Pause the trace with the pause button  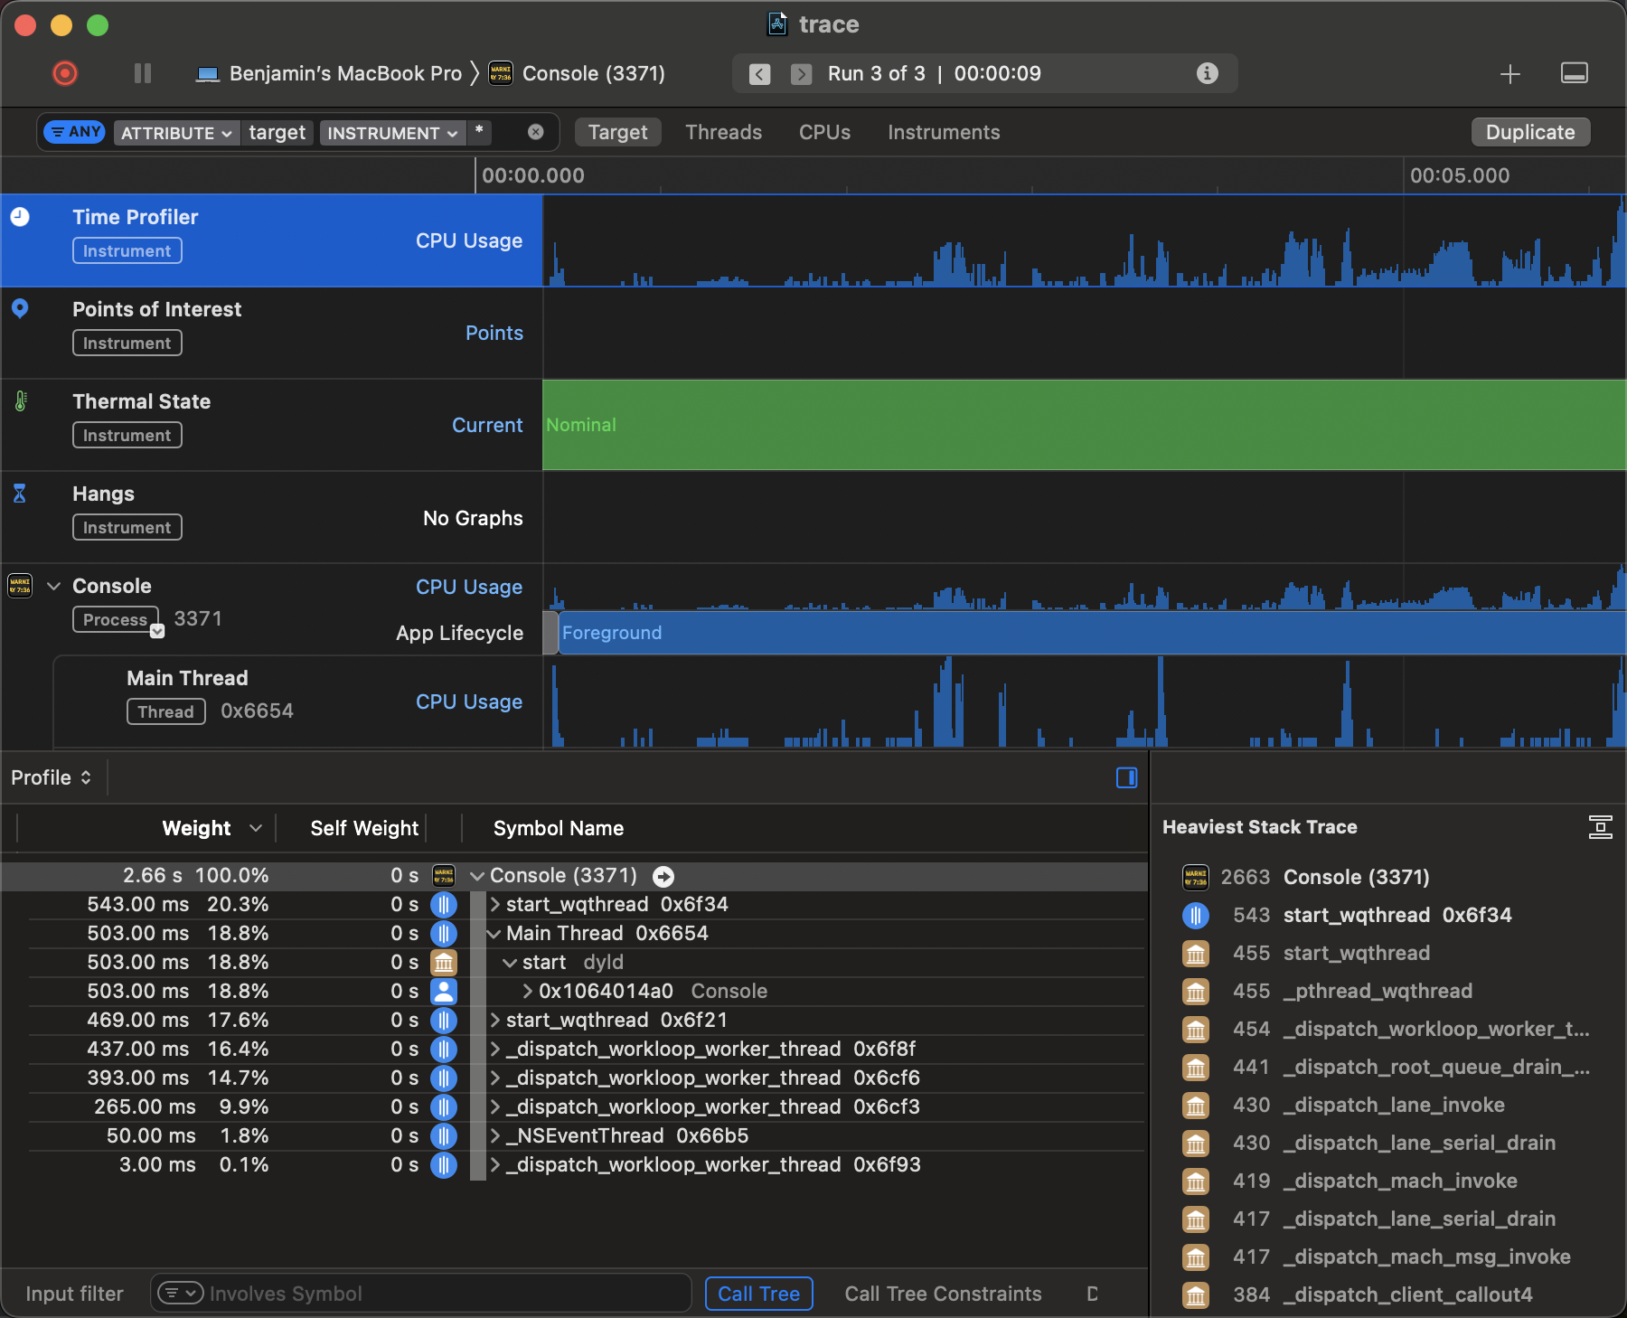click(x=143, y=73)
